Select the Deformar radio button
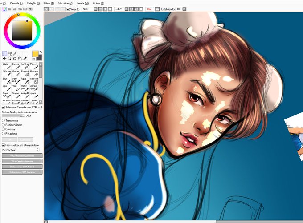The width and height of the screenshot is (303, 223). click(3, 129)
